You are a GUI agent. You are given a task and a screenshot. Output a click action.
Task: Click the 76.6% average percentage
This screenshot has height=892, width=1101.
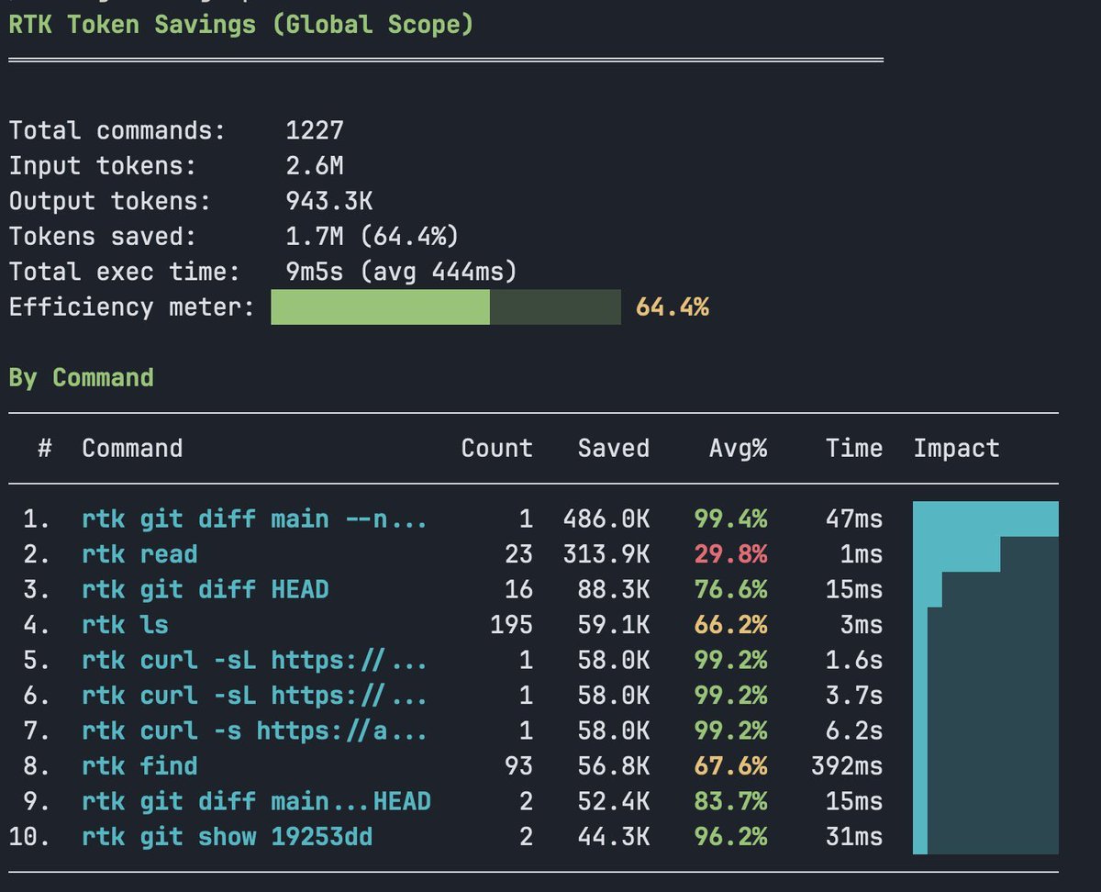[x=731, y=589]
